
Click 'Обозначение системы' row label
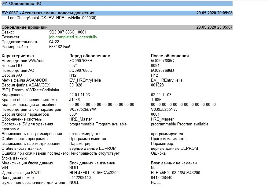click(22, 119)
